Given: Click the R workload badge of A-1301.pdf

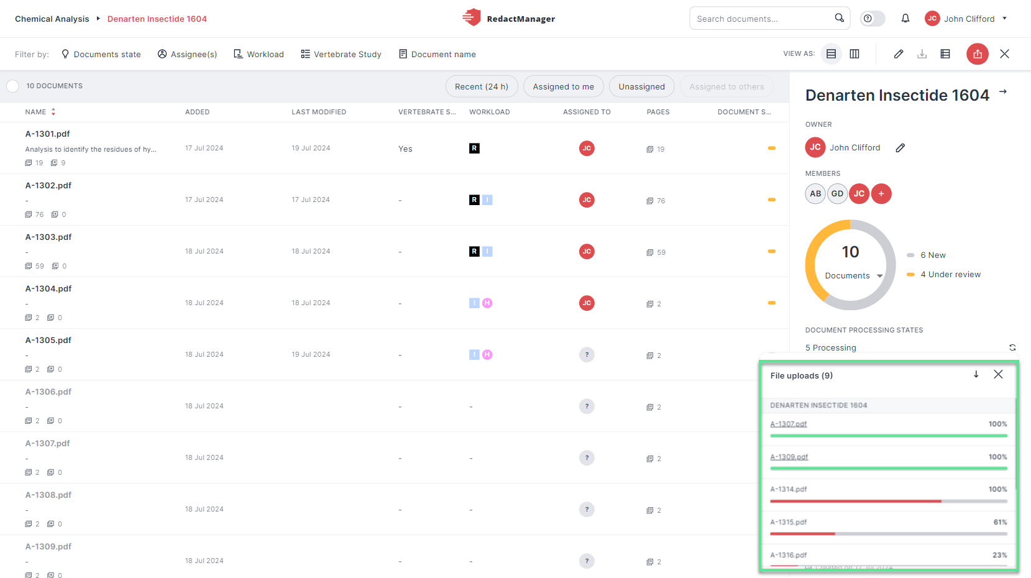Looking at the screenshot, I should [474, 148].
